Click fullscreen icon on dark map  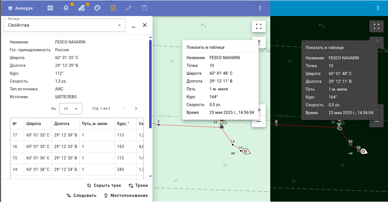click(x=377, y=26)
